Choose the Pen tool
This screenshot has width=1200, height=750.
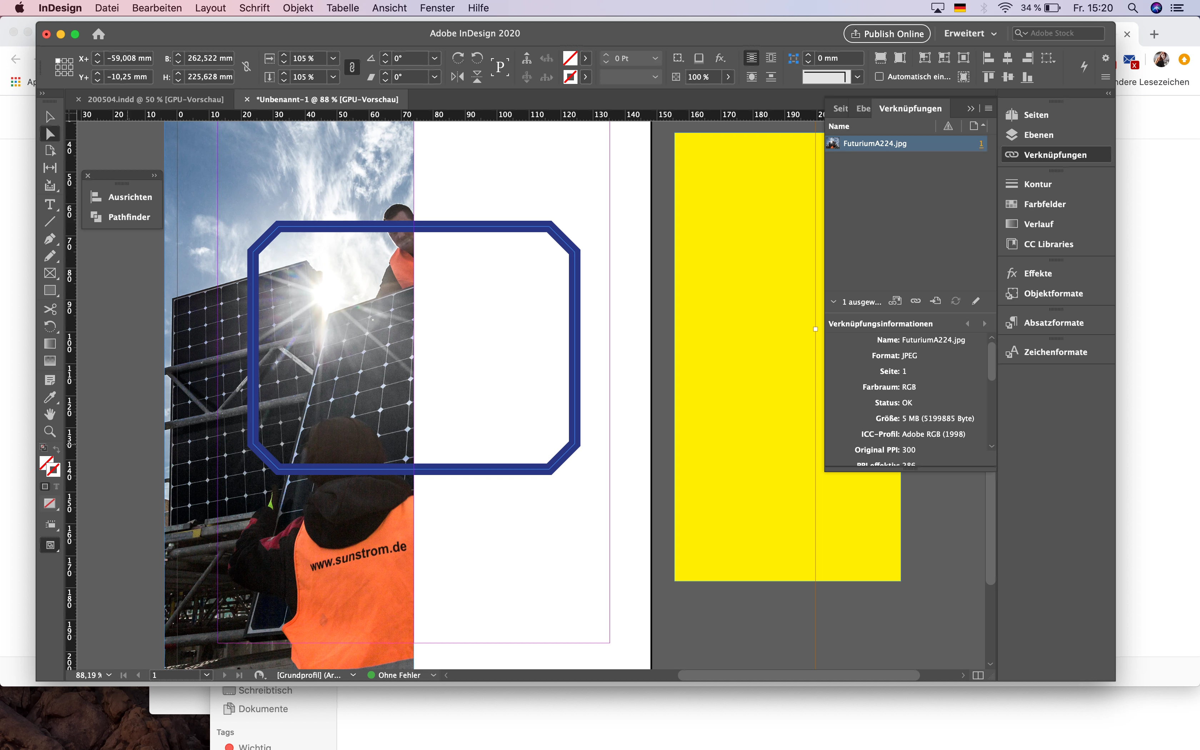point(50,239)
